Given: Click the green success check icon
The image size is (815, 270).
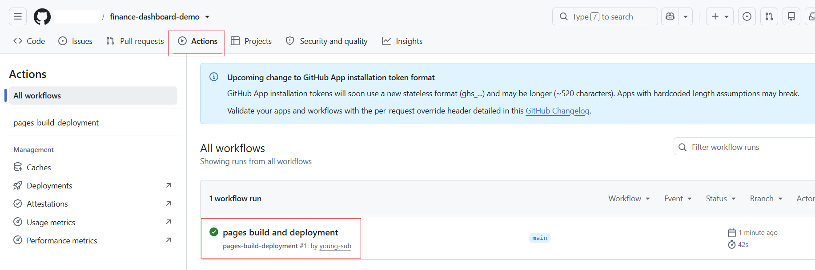Looking at the screenshot, I should point(214,232).
